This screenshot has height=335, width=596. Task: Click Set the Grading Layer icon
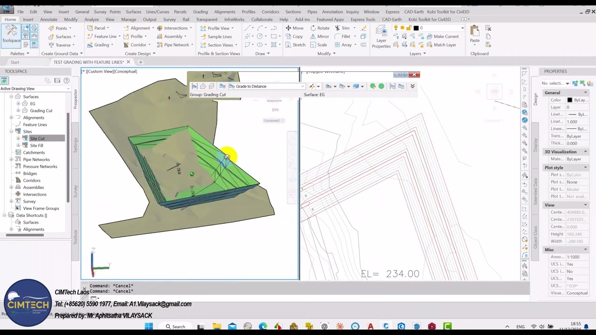coord(211,86)
